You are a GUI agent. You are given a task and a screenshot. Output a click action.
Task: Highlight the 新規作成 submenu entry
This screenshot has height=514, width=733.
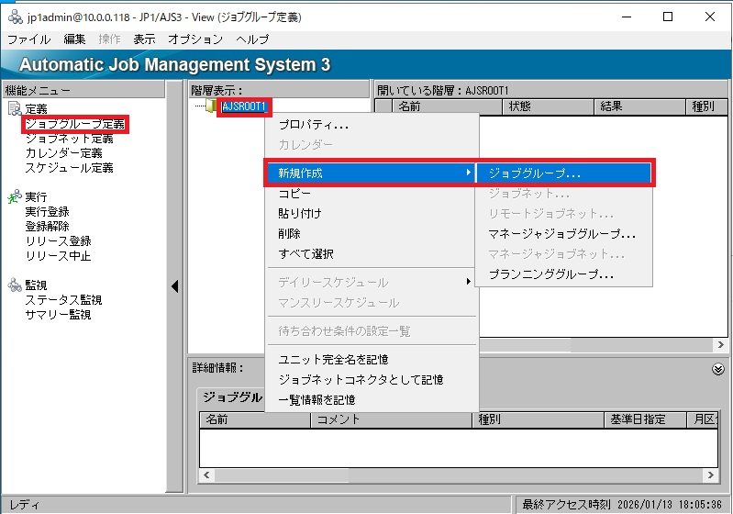pyautogui.click(x=372, y=173)
